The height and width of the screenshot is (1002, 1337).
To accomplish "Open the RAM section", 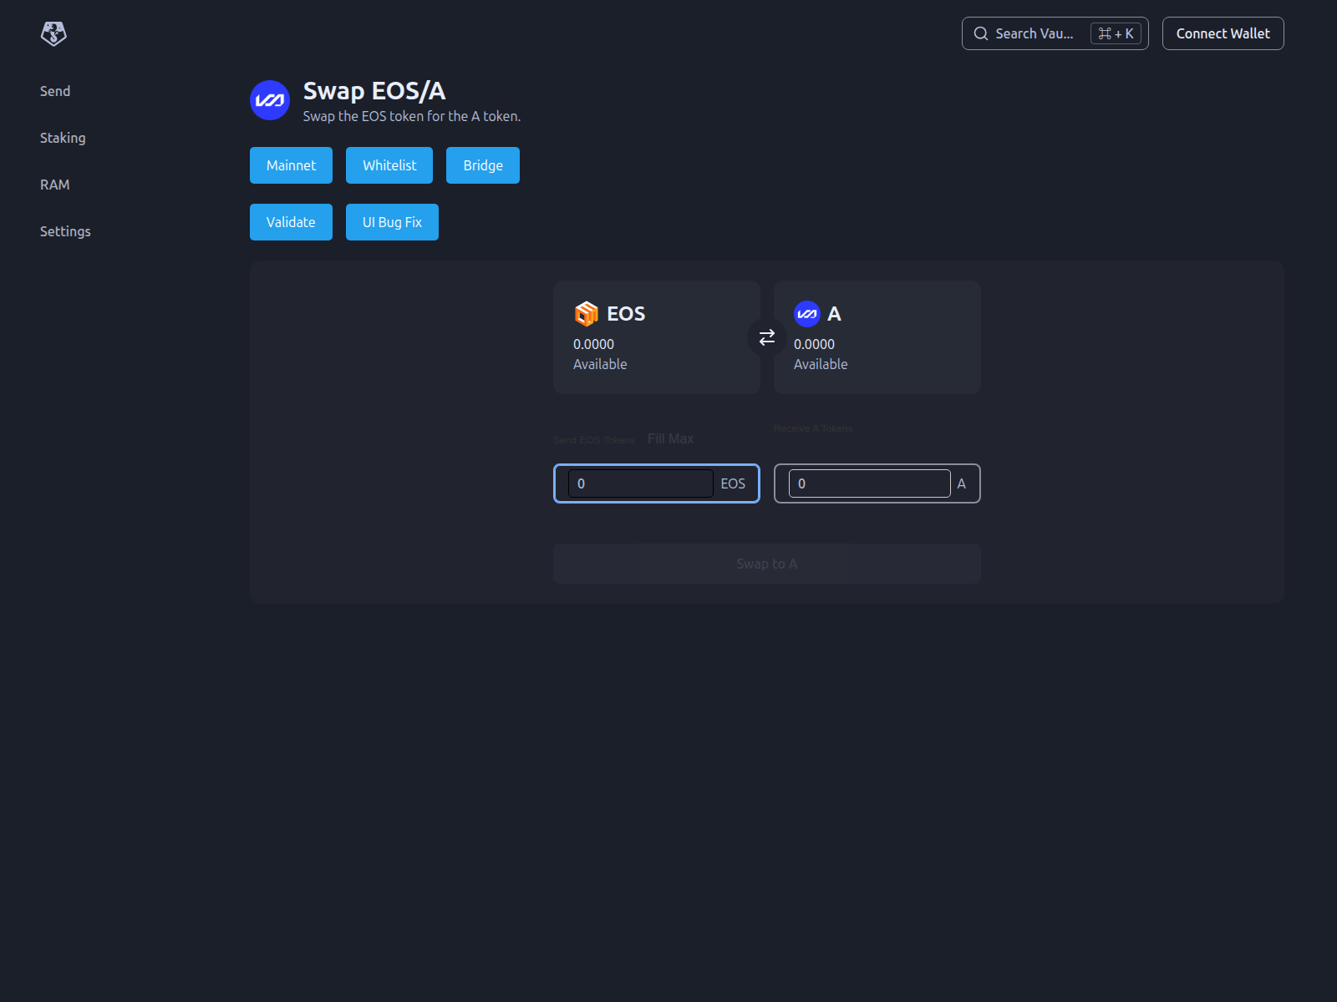I will pos(55,185).
